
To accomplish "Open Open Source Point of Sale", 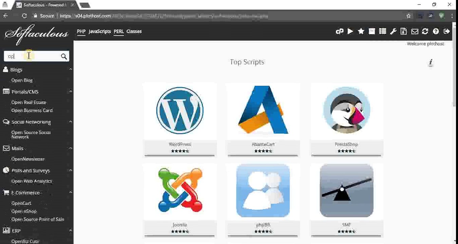I will point(38,219).
